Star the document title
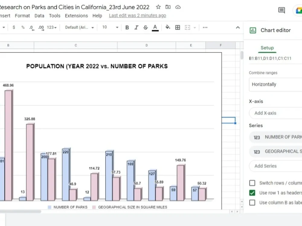 (x=158, y=7)
